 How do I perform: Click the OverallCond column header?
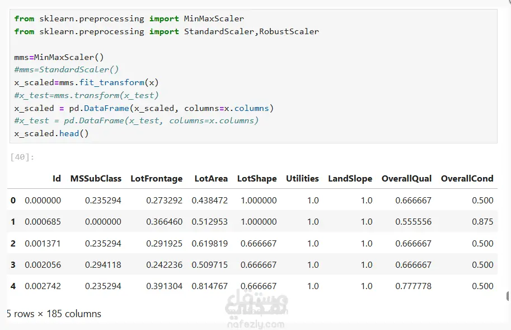467,178
